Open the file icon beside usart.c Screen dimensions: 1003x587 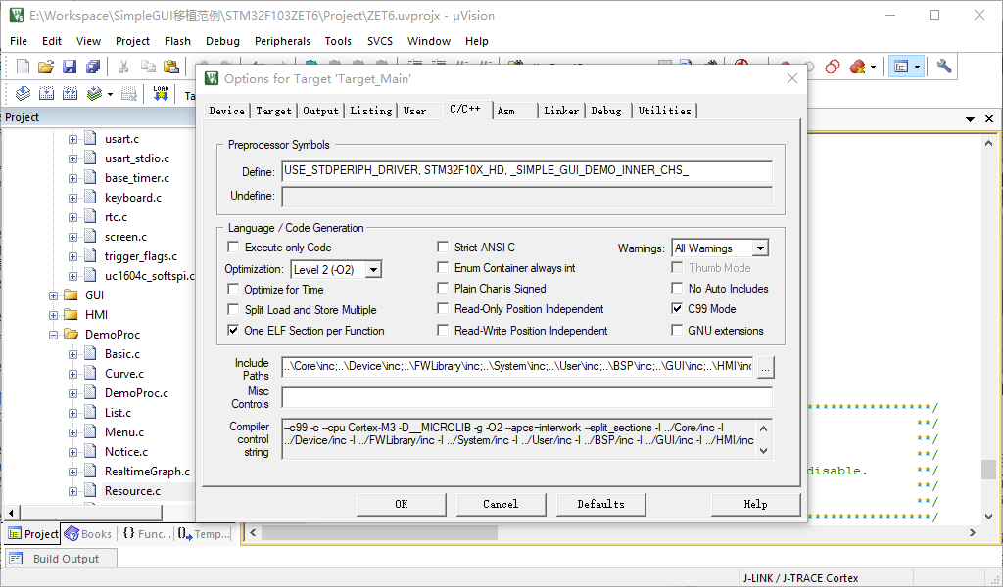(91, 139)
